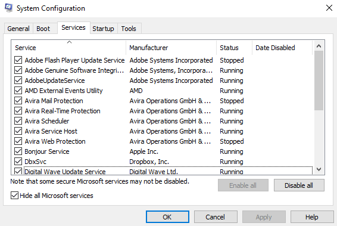
Task: Sort by Manufacturer column header
Action: (x=171, y=48)
